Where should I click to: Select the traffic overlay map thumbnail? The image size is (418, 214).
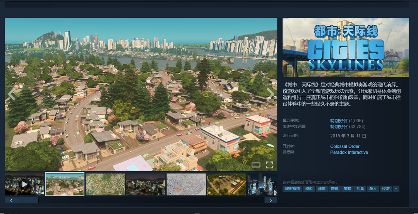pos(186,185)
